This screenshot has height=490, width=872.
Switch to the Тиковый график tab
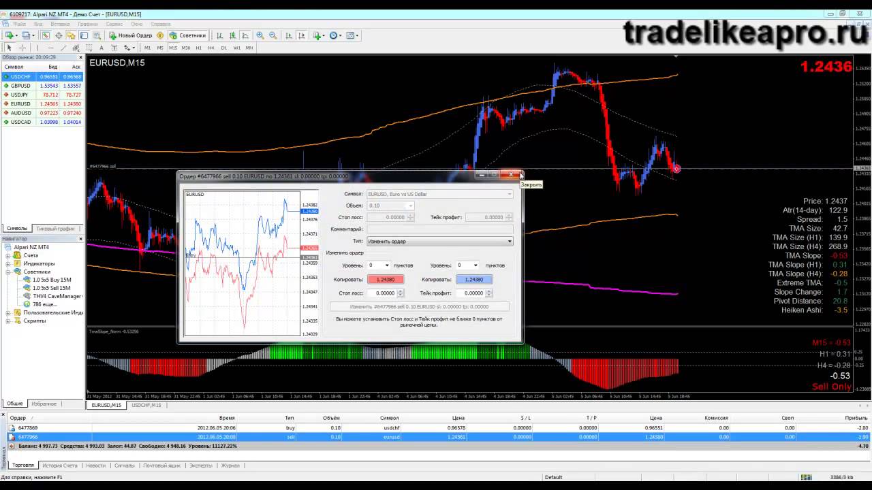click(x=55, y=229)
